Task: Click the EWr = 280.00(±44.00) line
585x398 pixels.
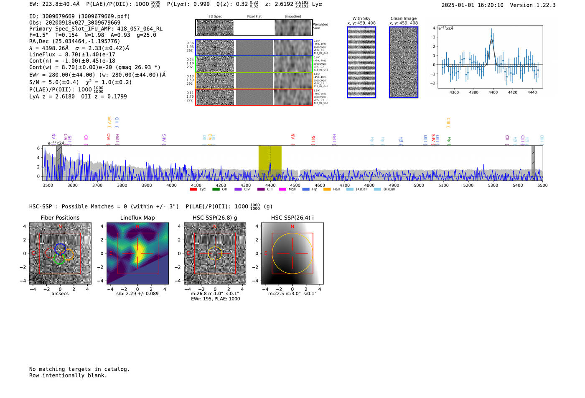Action: pos(97,75)
